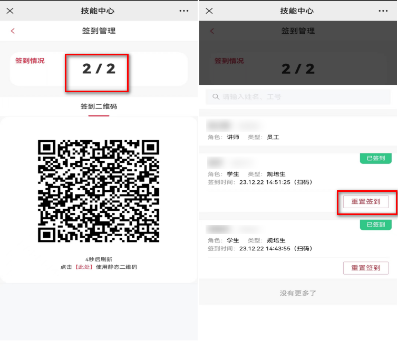This screenshot has height=351, width=398.
Task: Click the search field for name or ID
Action: click(x=298, y=96)
